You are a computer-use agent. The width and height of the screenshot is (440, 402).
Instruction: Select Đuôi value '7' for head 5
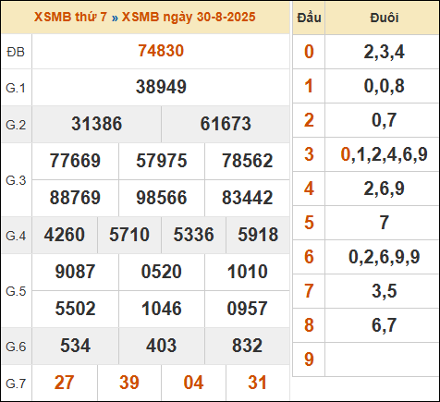[384, 223]
